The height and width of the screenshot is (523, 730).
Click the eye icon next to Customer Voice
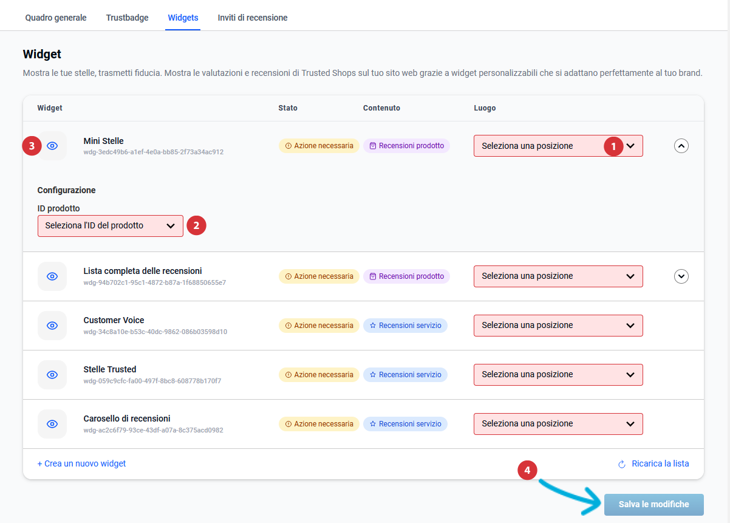pyautogui.click(x=52, y=326)
